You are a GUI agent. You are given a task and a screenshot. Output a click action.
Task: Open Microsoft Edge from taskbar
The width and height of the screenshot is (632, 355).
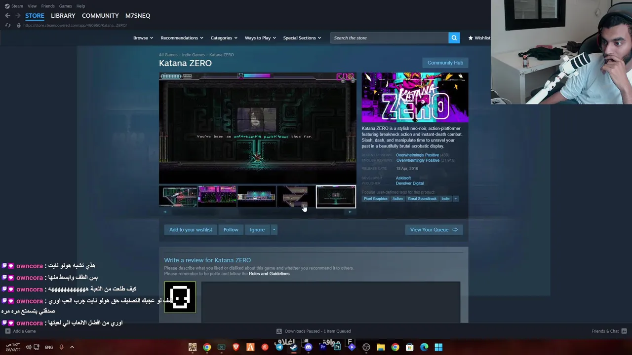[x=424, y=347]
